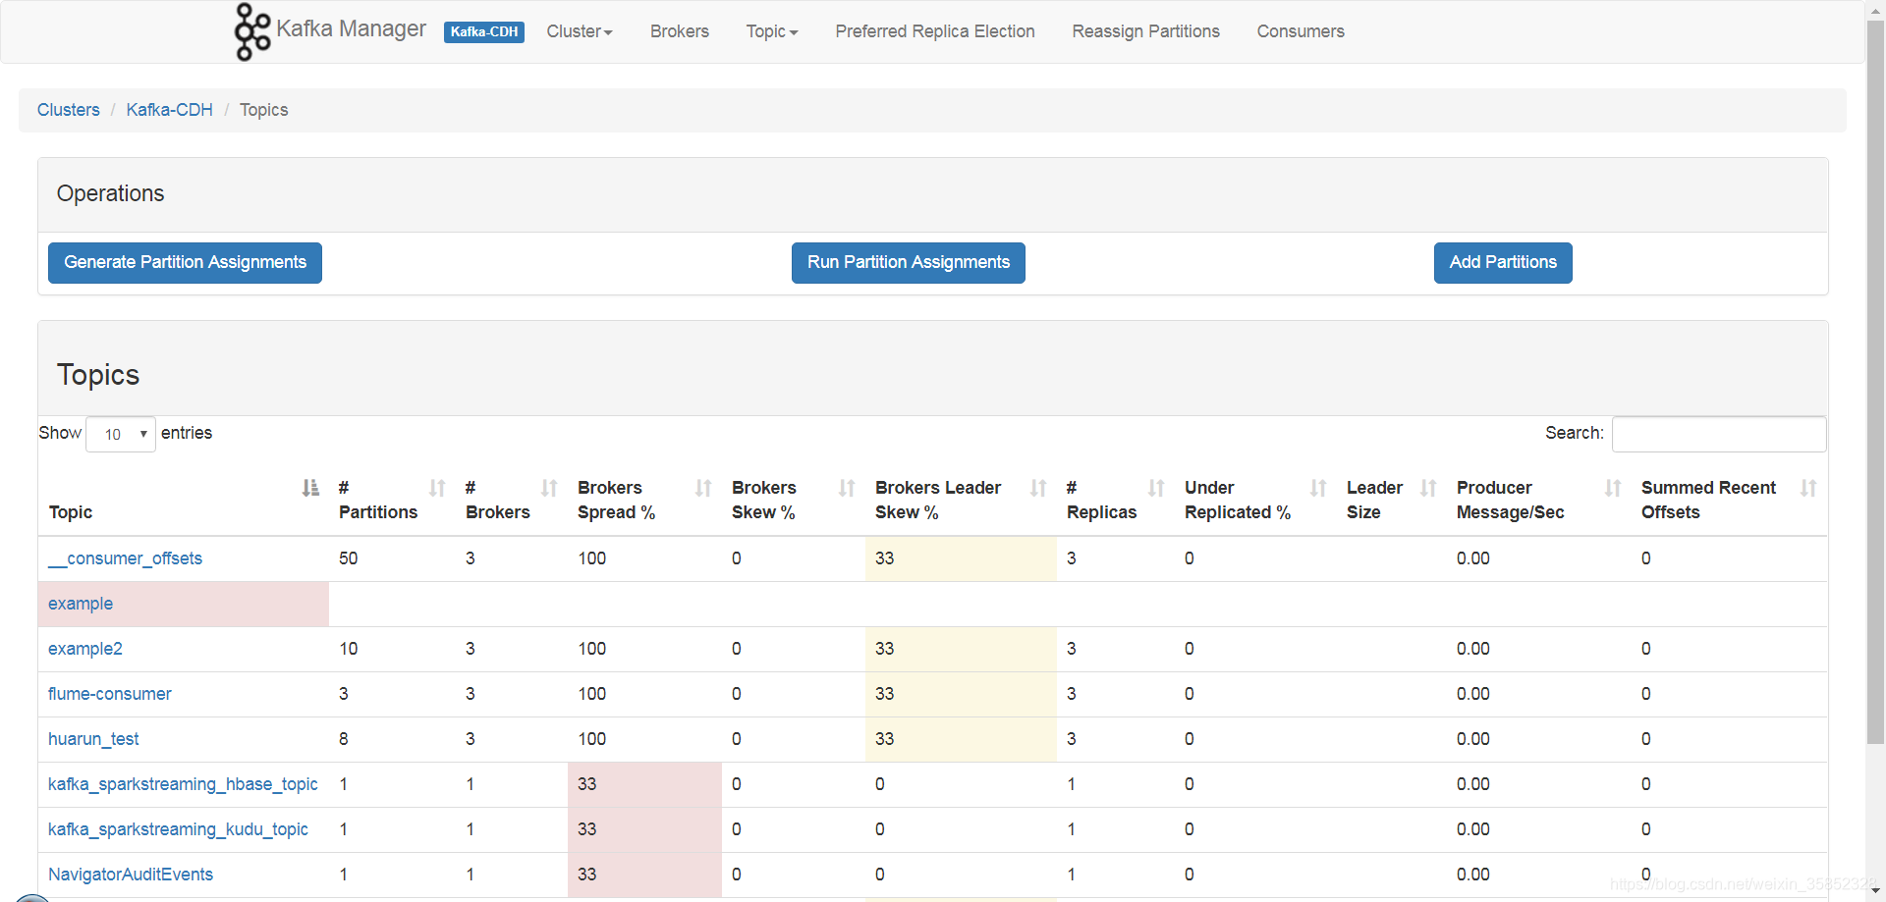Sort by Leader Size column icon
The image size is (1886, 902).
tap(1428, 488)
